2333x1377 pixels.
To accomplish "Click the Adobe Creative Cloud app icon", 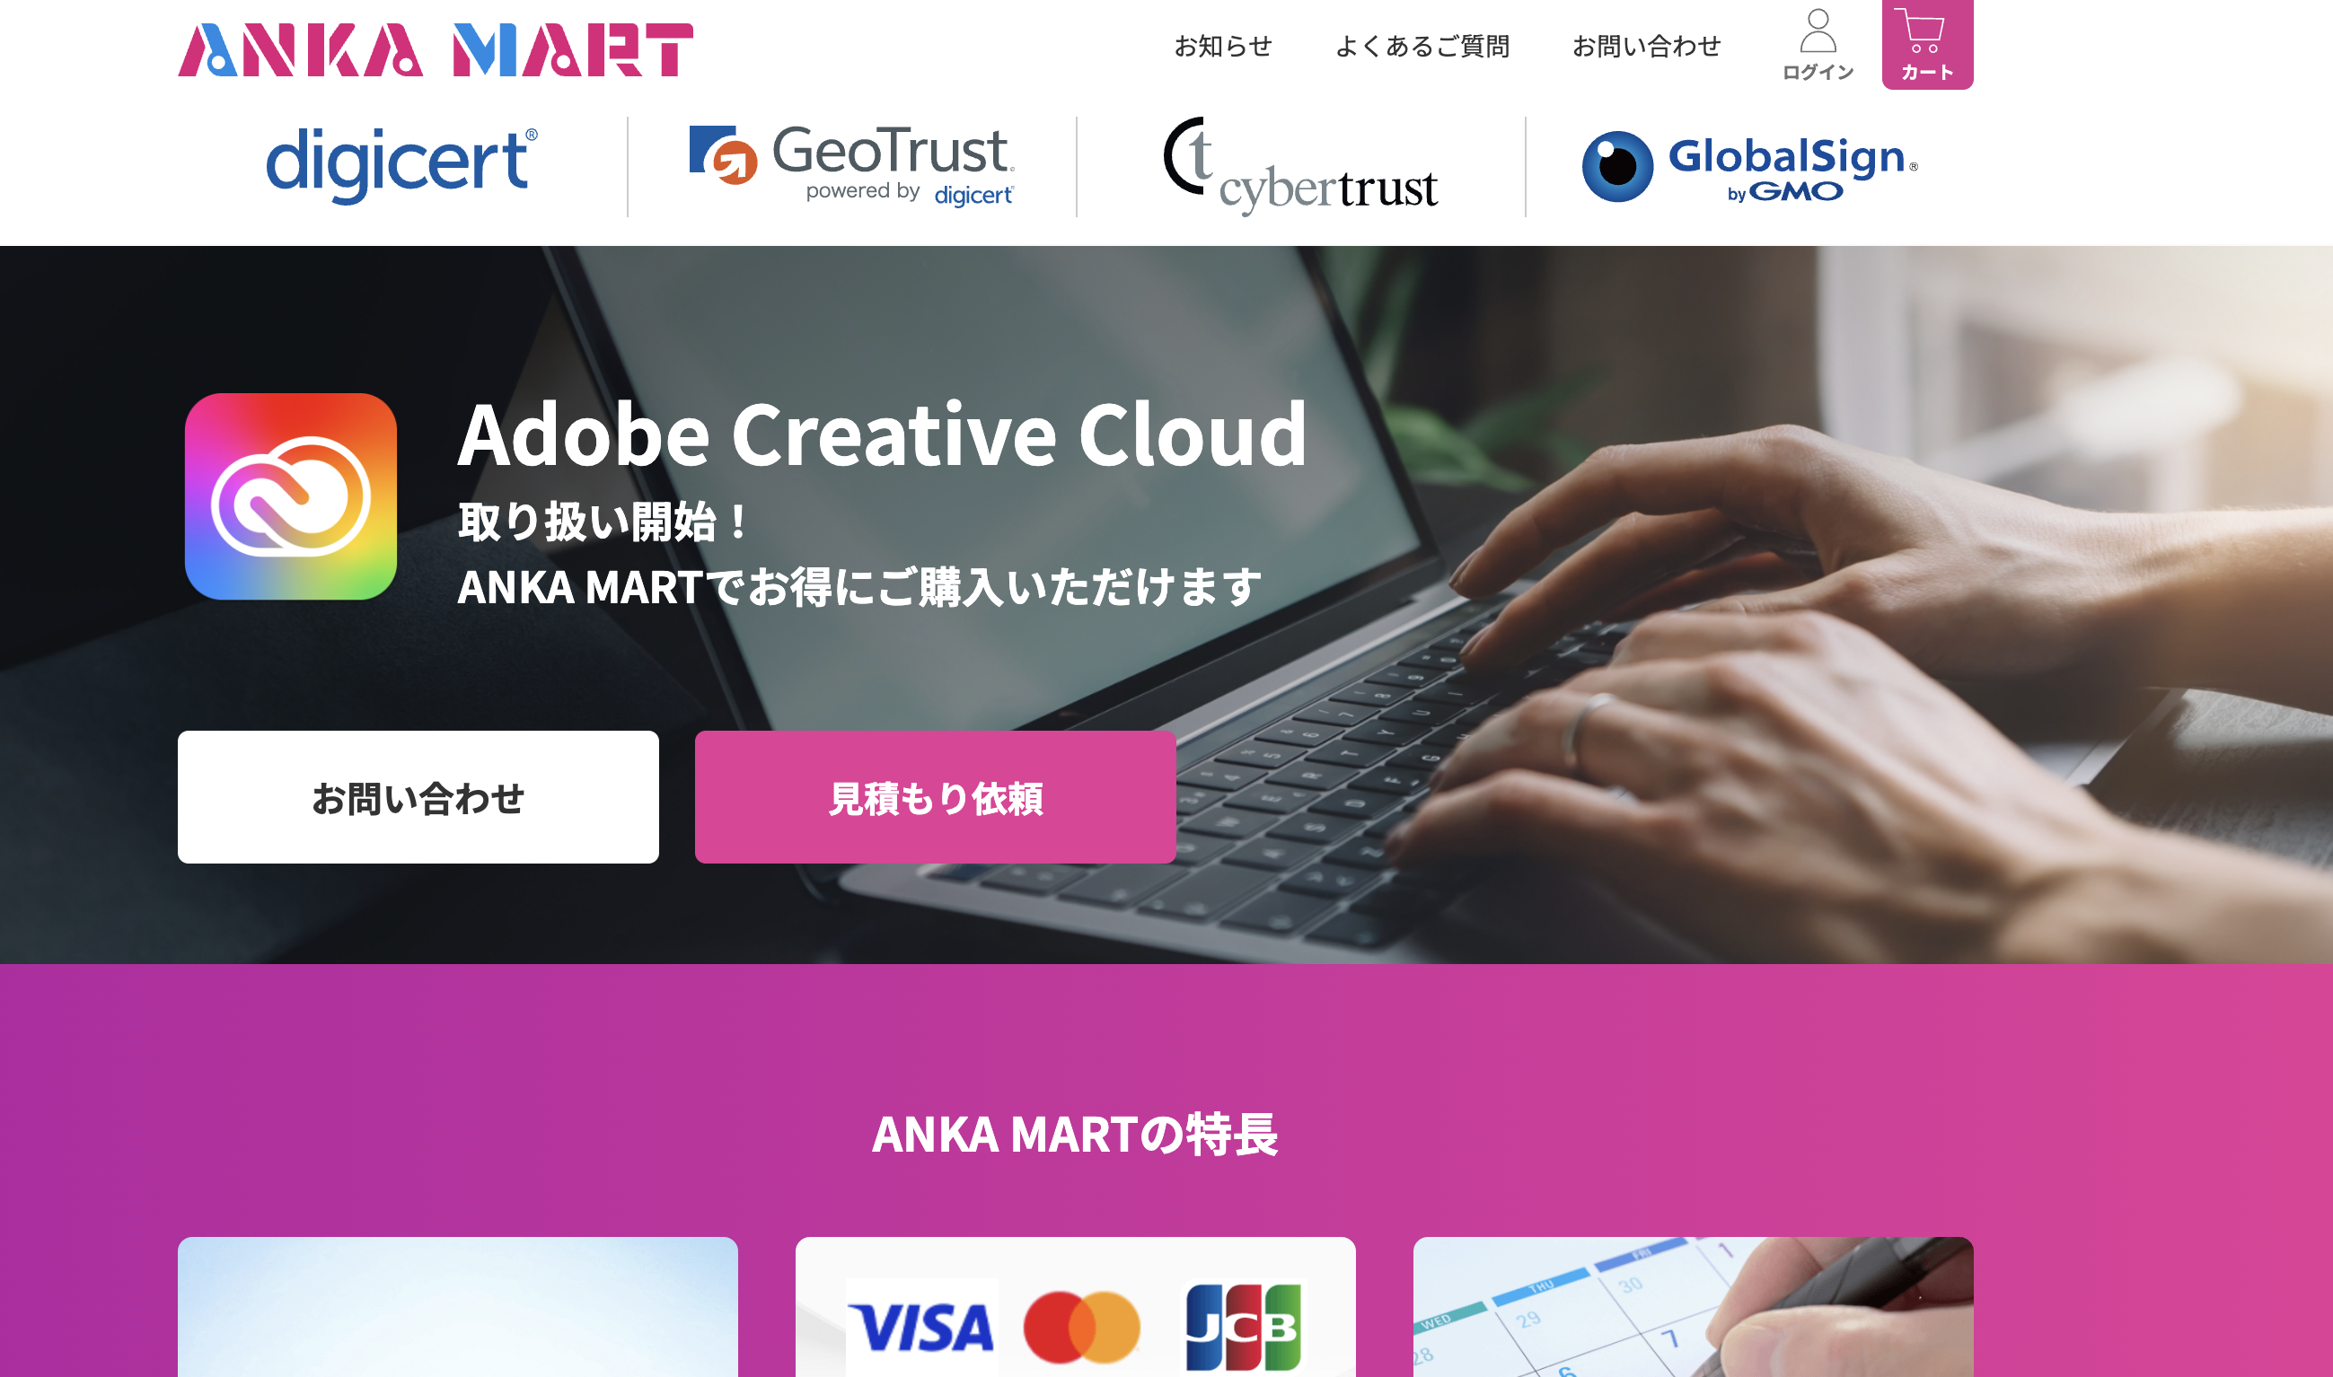I will pos(290,496).
